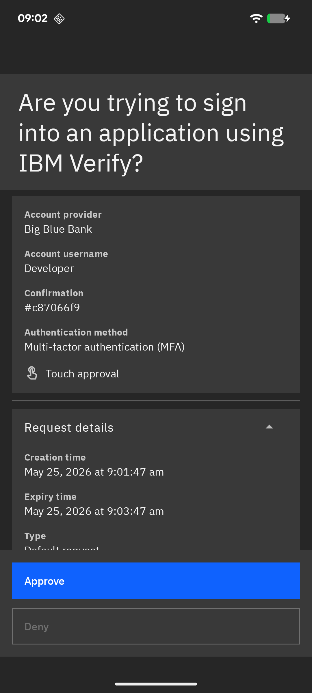Tap the Type field label
The height and width of the screenshot is (693, 312).
[35, 536]
